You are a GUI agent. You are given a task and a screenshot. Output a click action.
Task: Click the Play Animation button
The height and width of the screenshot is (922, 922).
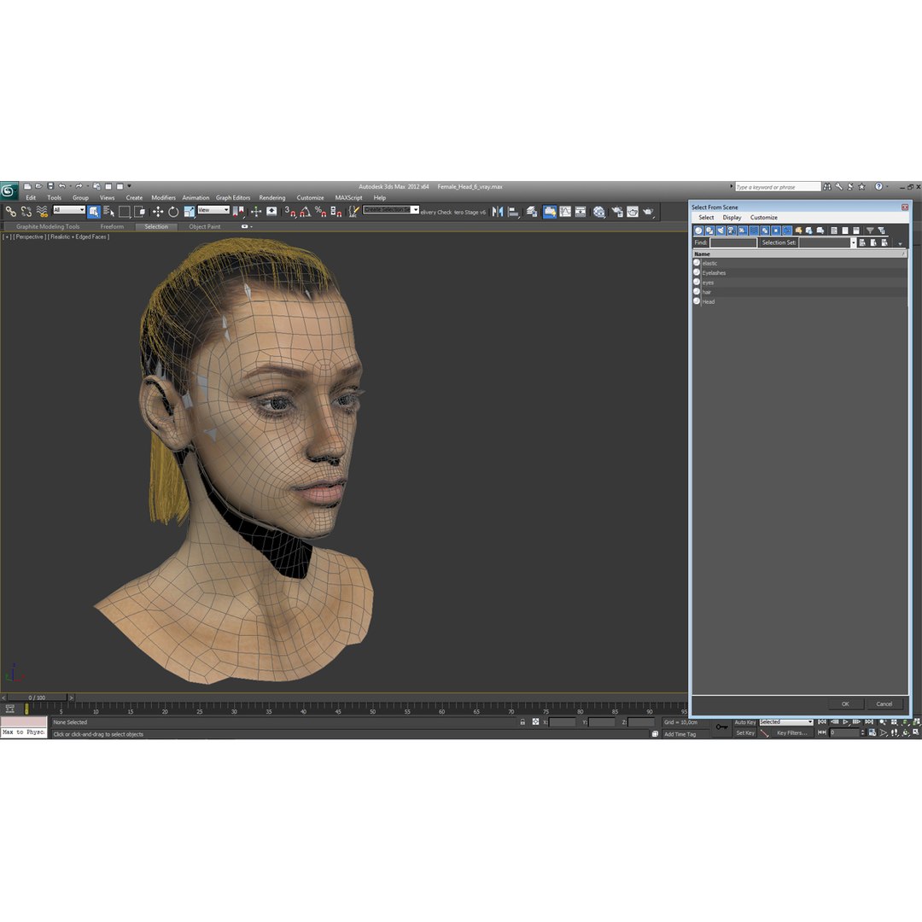click(845, 721)
